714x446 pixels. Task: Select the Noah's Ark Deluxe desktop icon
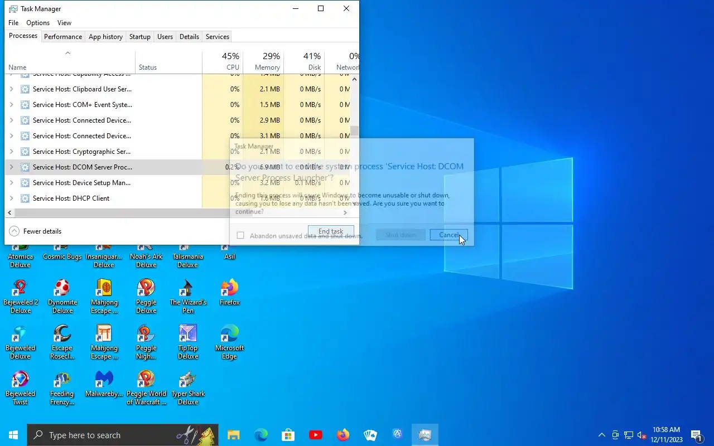tap(146, 256)
